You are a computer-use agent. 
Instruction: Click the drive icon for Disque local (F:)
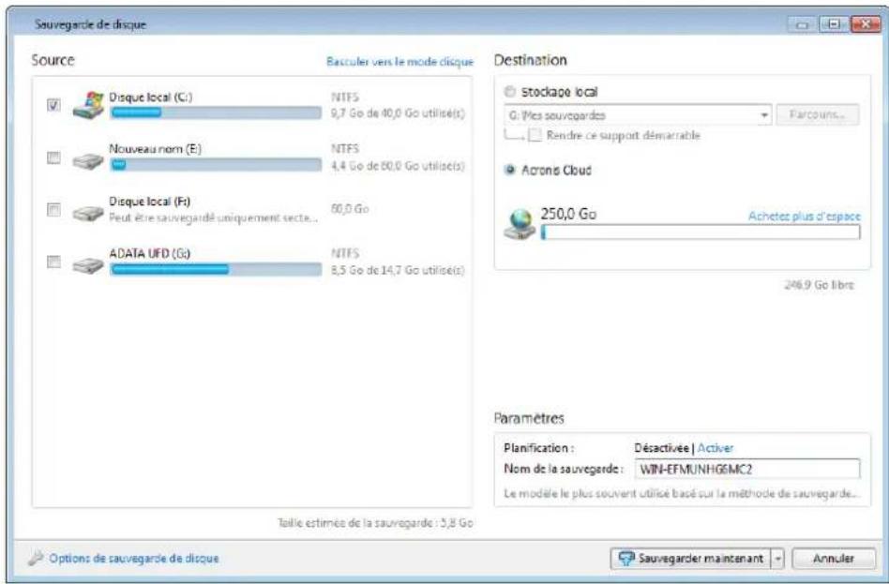click(x=88, y=214)
